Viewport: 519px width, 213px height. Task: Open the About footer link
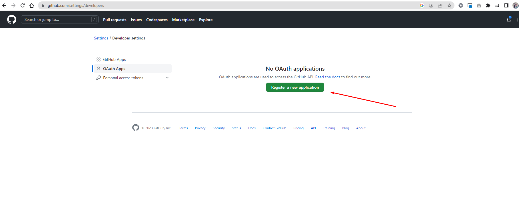click(x=361, y=128)
